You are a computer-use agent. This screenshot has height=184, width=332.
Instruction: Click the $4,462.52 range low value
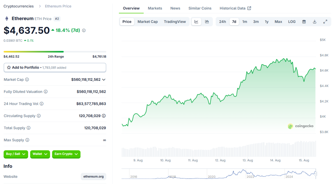(x=11, y=57)
